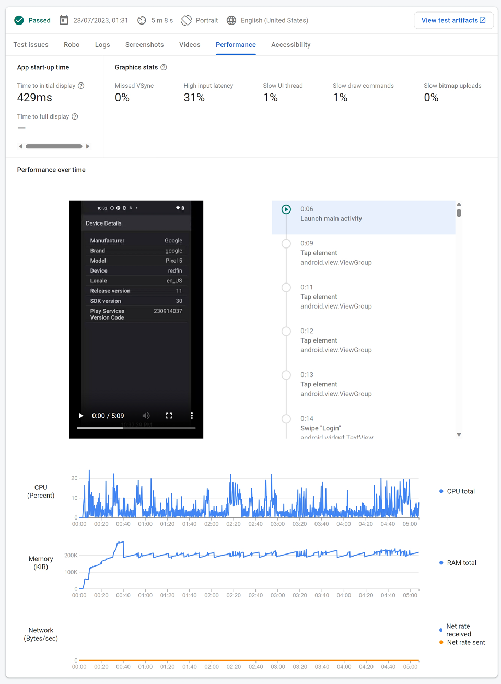This screenshot has height=684, width=501.
Task: Click Slow bitmap uploads 0% value
Action: click(x=431, y=98)
